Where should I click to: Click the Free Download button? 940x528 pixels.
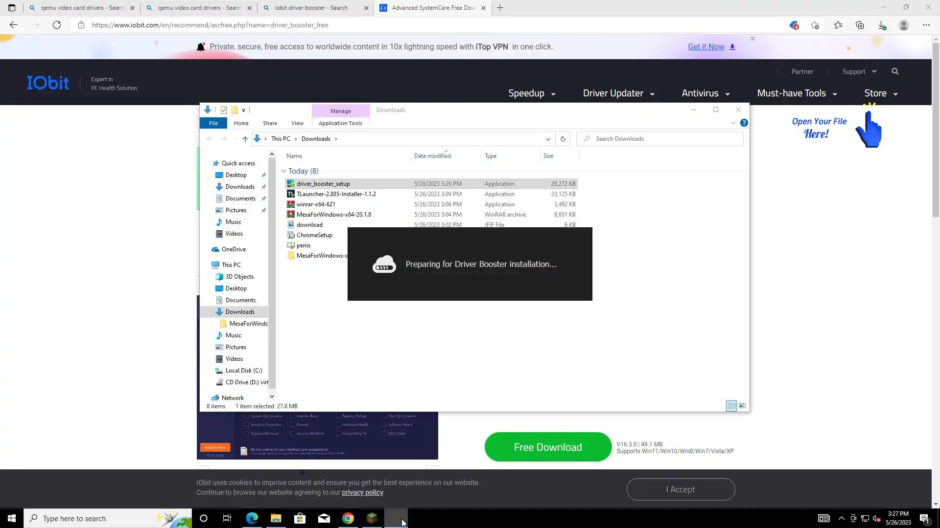pyautogui.click(x=548, y=447)
